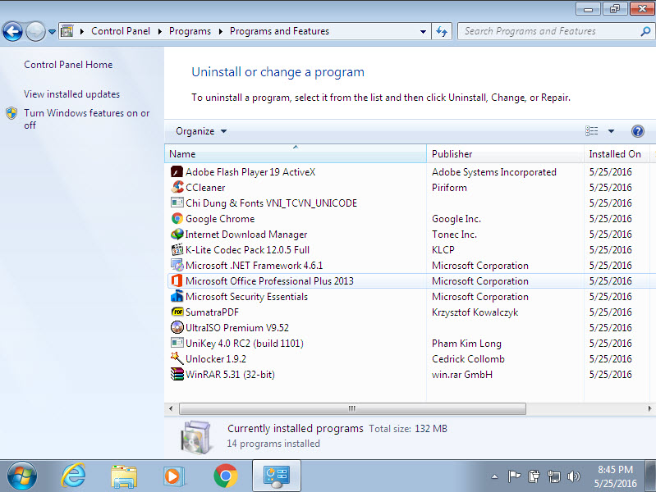Click the Control Panel taskbar button
The height and width of the screenshot is (492, 656).
pos(277,476)
